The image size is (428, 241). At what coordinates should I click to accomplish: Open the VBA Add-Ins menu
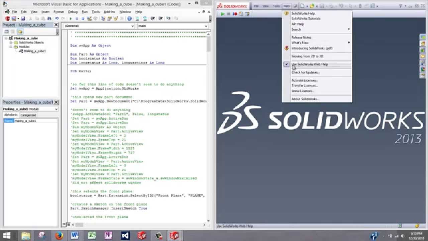point(109,12)
